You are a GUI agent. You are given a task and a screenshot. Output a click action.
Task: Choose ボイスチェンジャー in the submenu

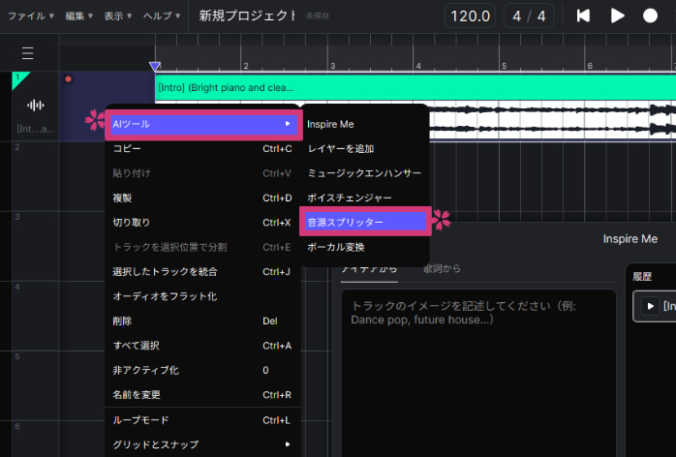350,198
